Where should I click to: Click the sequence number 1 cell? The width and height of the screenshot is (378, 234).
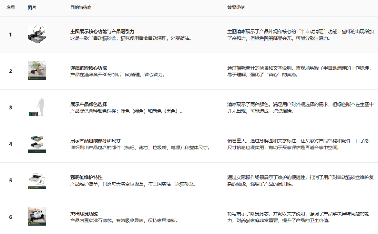point(10,35)
